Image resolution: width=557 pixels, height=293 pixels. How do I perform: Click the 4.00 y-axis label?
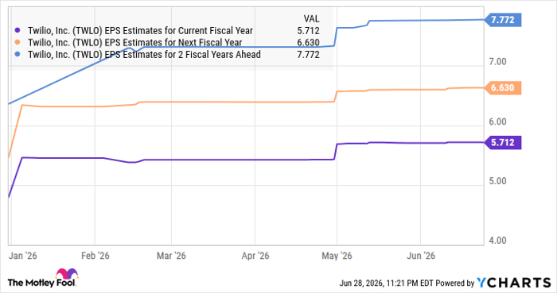[x=497, y=241]
